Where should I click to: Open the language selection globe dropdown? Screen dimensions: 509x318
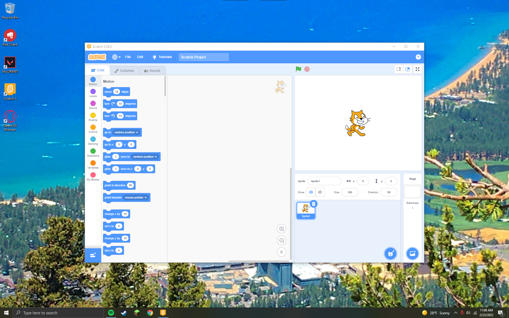point(116,57)
